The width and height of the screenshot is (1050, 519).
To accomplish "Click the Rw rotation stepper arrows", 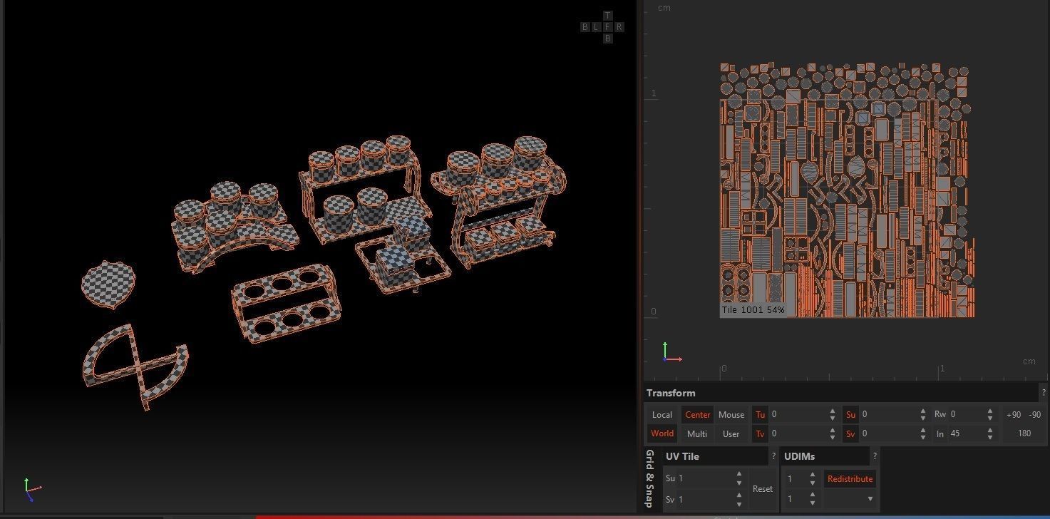I will (989, 415).
